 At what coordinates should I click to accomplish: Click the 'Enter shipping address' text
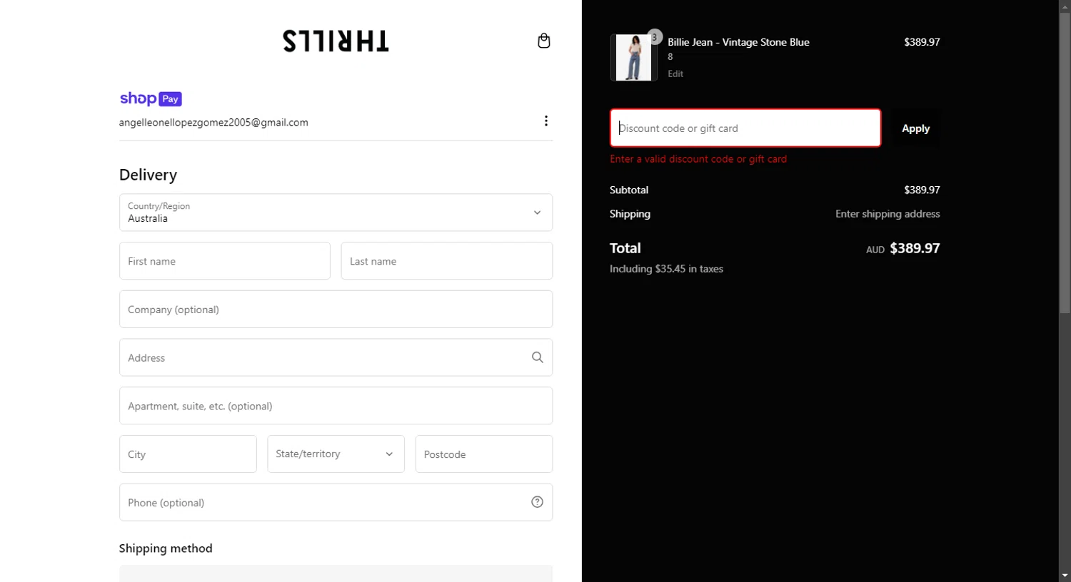click(x=888, y=214)
